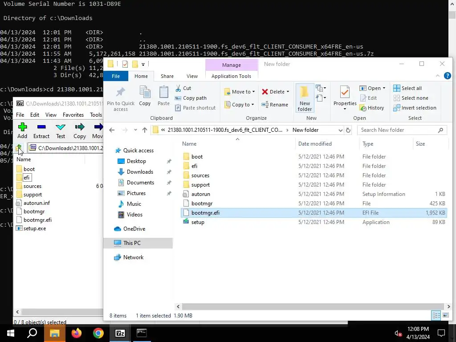Click the 7-Zip Test button
The image size is (456, 342).
61,130
